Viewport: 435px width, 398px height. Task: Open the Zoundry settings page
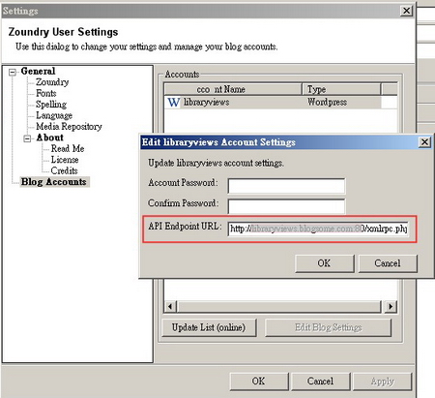[52, 82]
